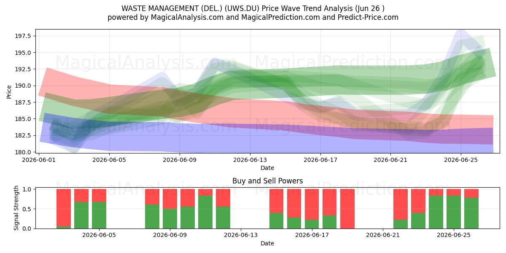This screenshot has height=253, width=506.
Task: Click the 0.5 signal strength tick label
Action: point(27,209)
